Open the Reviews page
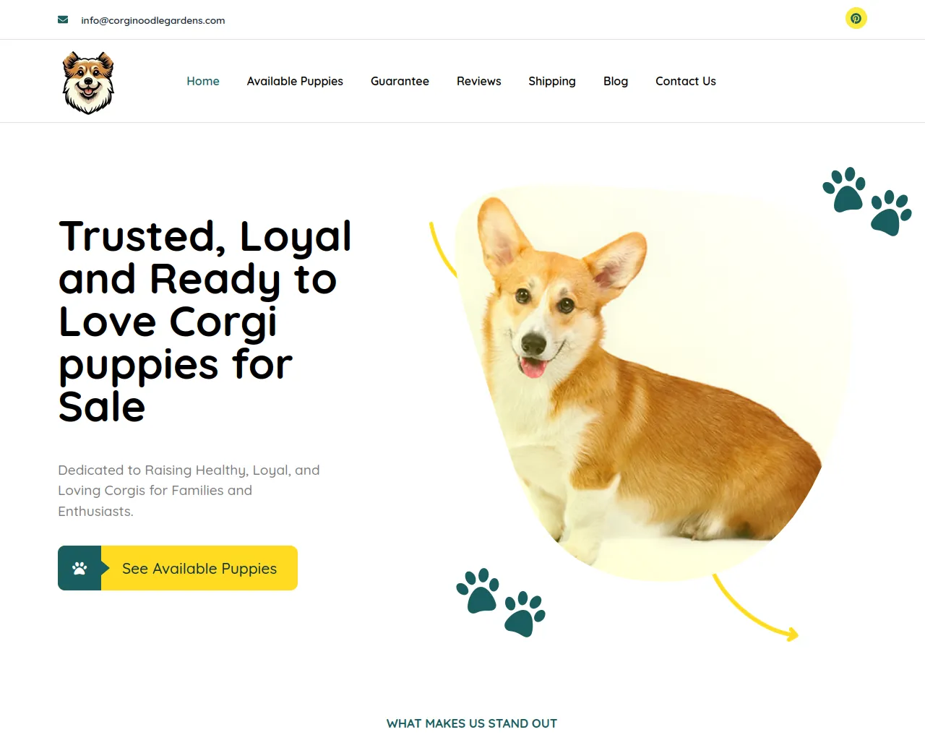Viewport: 925px width, 740px height. [479, 81]
